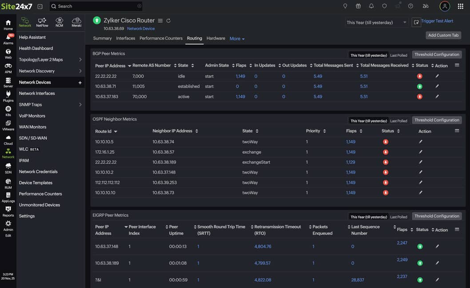470x288 pixels.
Task: Edit the 22.22.22.22 BGP peer threshold
Action: point(436,76)
